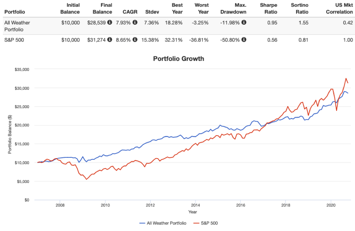355x231 pixels.
Task: Click info icon next to 8.65% CAGR
Action: tap(135, 40)
